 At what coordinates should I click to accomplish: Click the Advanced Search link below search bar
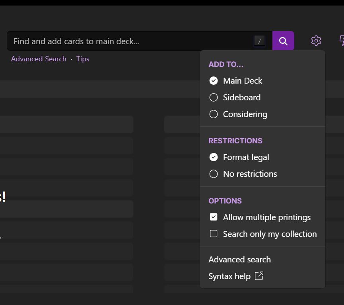[x=39, y=59]
